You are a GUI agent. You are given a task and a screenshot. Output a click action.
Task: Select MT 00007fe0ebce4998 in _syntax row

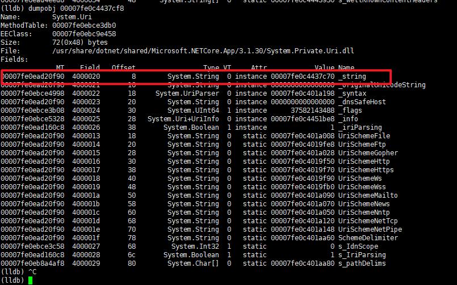click(32, 93)
